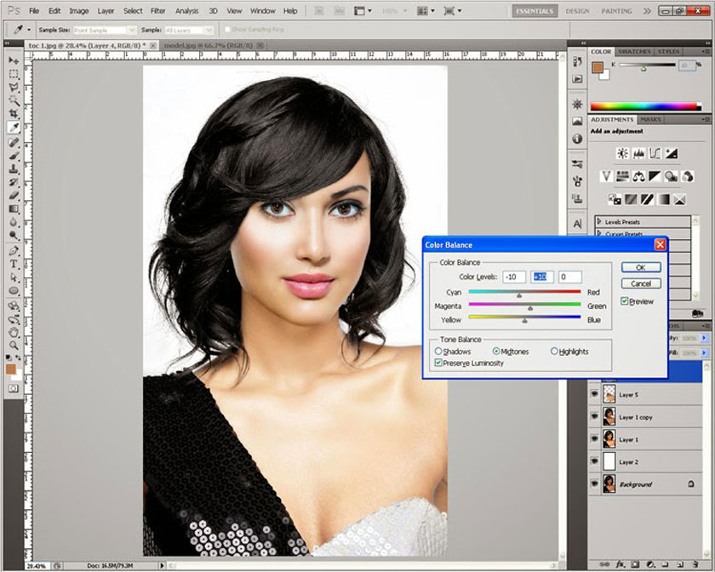The width and height of the screenshot is (715, 572).
Task: Toggle Quick Mask mode icon
Action: point(14,388)
